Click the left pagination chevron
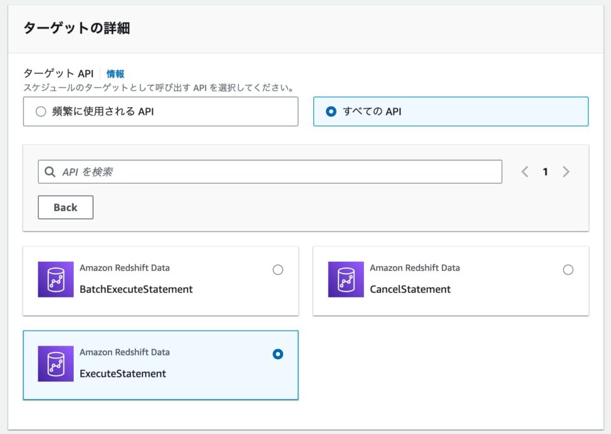The image size is (611, 434). pos(524,171)
